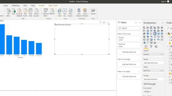Open More options on the selected visual
The width and height of the screenshot is (172, 96).
[107, 22]
